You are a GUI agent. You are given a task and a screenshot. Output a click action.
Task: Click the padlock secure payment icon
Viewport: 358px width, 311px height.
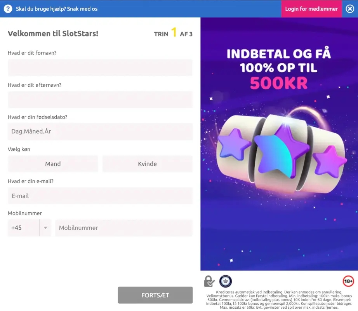(x=209, y=281)
